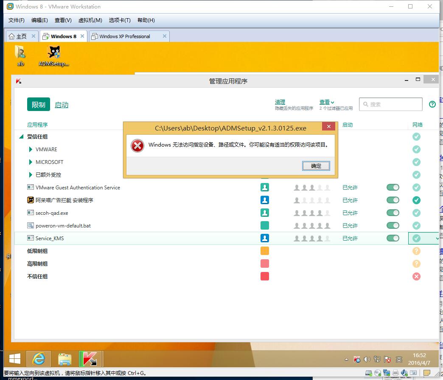This screenshot has width=443, height=380.
Task: Click the network question icon for 高限制组
Action: (416, 264)
